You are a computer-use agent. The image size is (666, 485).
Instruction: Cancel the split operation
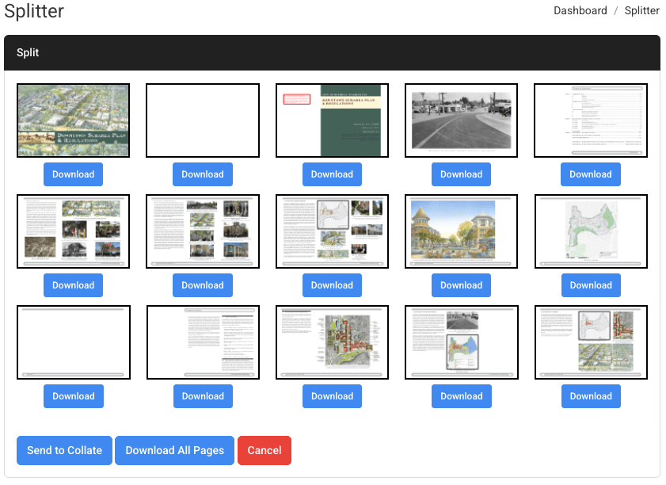click(264, 450)
